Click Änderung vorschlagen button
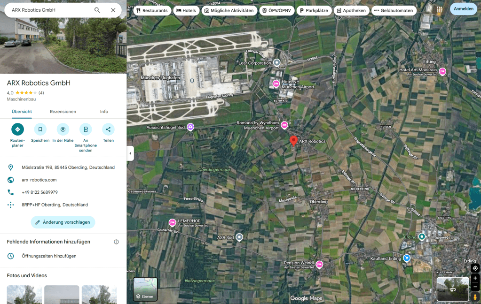The height and width of the screenshot is (304, 481). click(63, 222)
